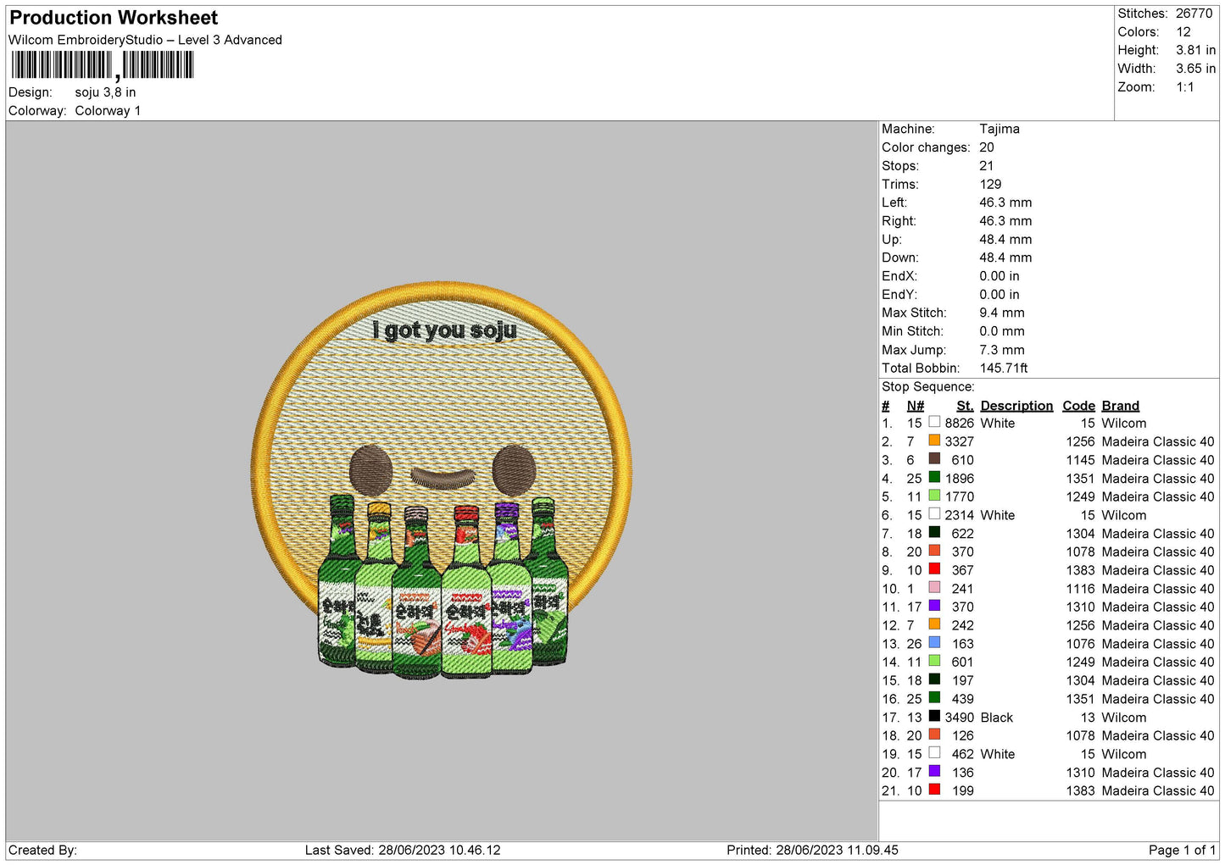This screenshot has width=1225, height=865.
Task: Click the Max Stitch value 9.4 mm
Action: 1002,313
